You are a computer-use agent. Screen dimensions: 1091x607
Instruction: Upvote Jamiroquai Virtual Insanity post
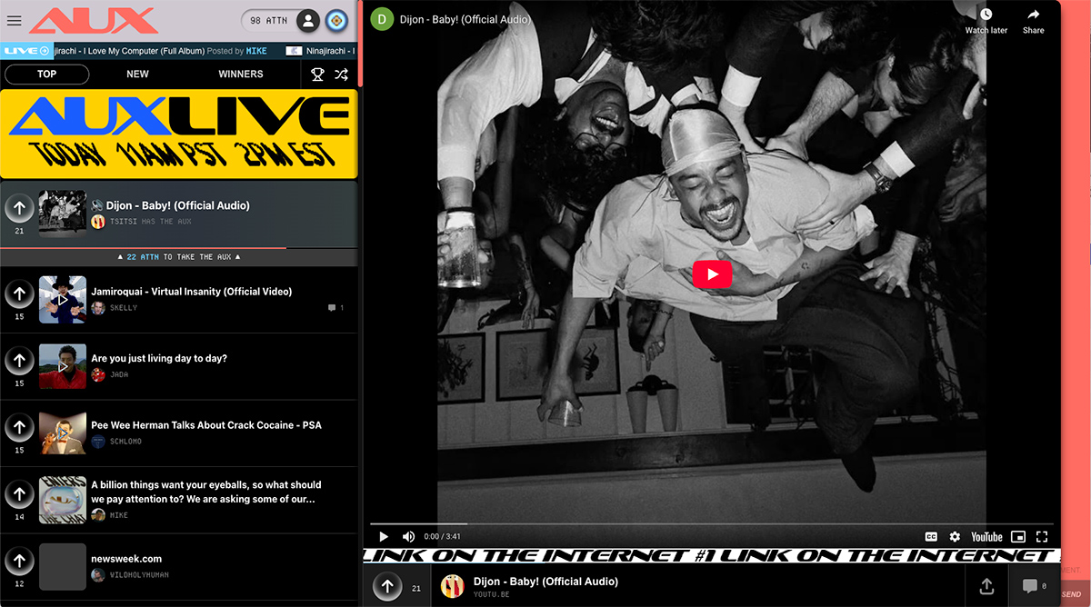tap(19, 294)
